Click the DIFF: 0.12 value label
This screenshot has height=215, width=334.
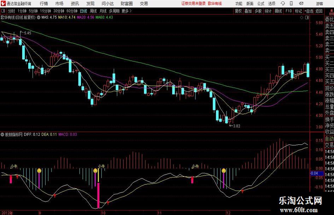tap(32, 135)
